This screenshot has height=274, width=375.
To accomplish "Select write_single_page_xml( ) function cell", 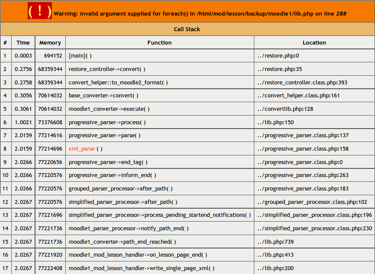I will click(160, 268).
